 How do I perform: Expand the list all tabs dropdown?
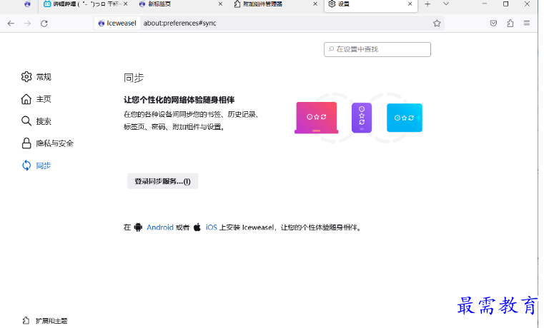(x=446, y=4)
